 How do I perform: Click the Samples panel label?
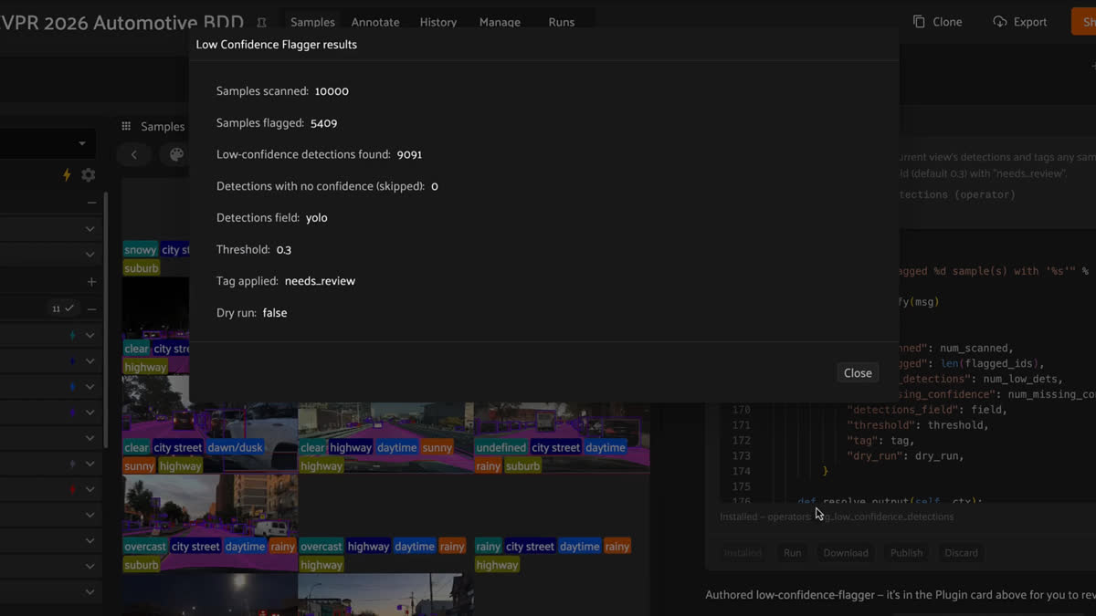coord(163,127)
